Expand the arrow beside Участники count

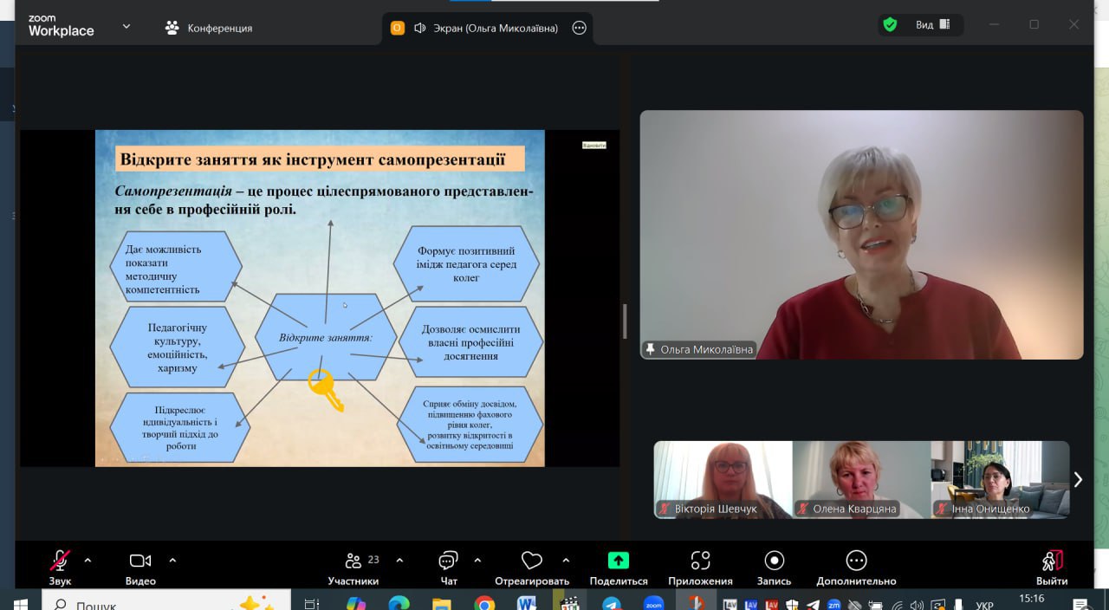point(399,561)
